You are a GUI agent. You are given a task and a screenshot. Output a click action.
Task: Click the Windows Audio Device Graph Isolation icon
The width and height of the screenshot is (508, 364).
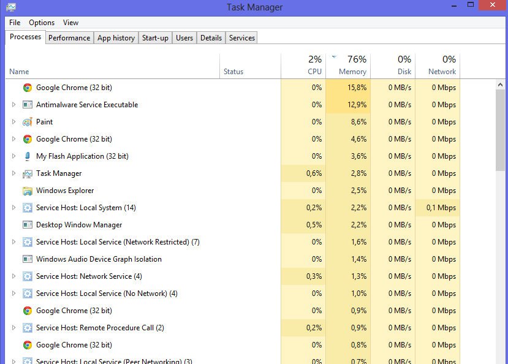(28, 259)
